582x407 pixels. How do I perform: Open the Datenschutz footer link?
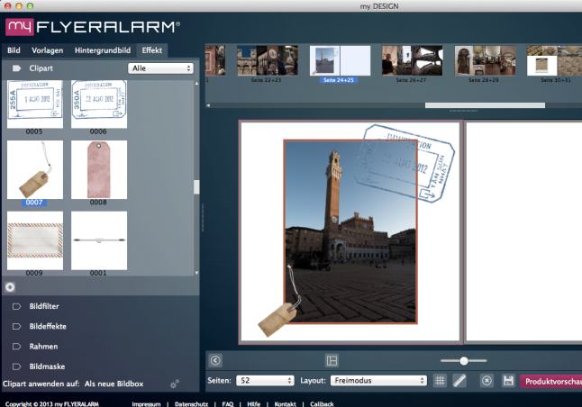[191, 404]
